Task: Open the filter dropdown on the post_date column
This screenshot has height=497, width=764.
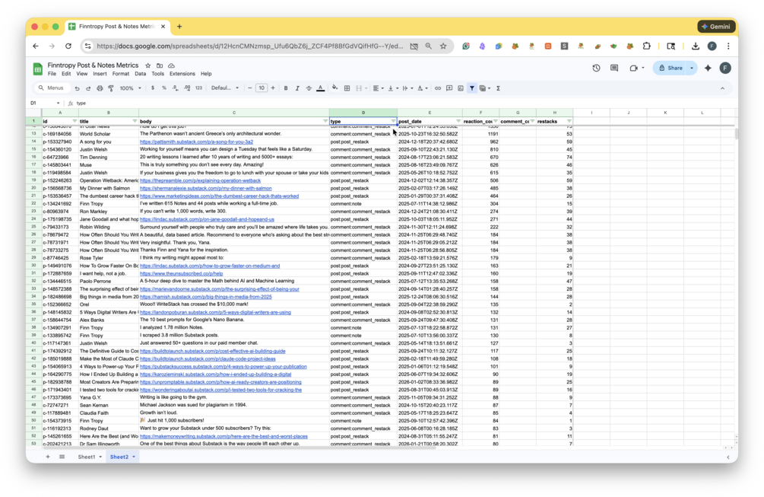Action: (x=458, y=121)
